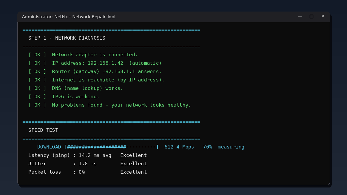Click the window title 'Administrator: NetFix - Network Repair Tool'
The image size is (347, 195).
pos(69,17)
